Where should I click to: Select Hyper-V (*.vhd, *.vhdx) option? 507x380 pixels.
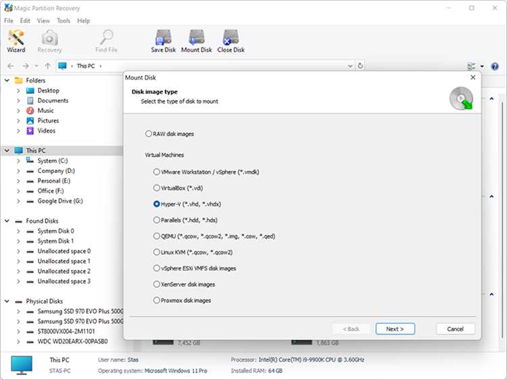pyautogui.click(x=157, y=204)
